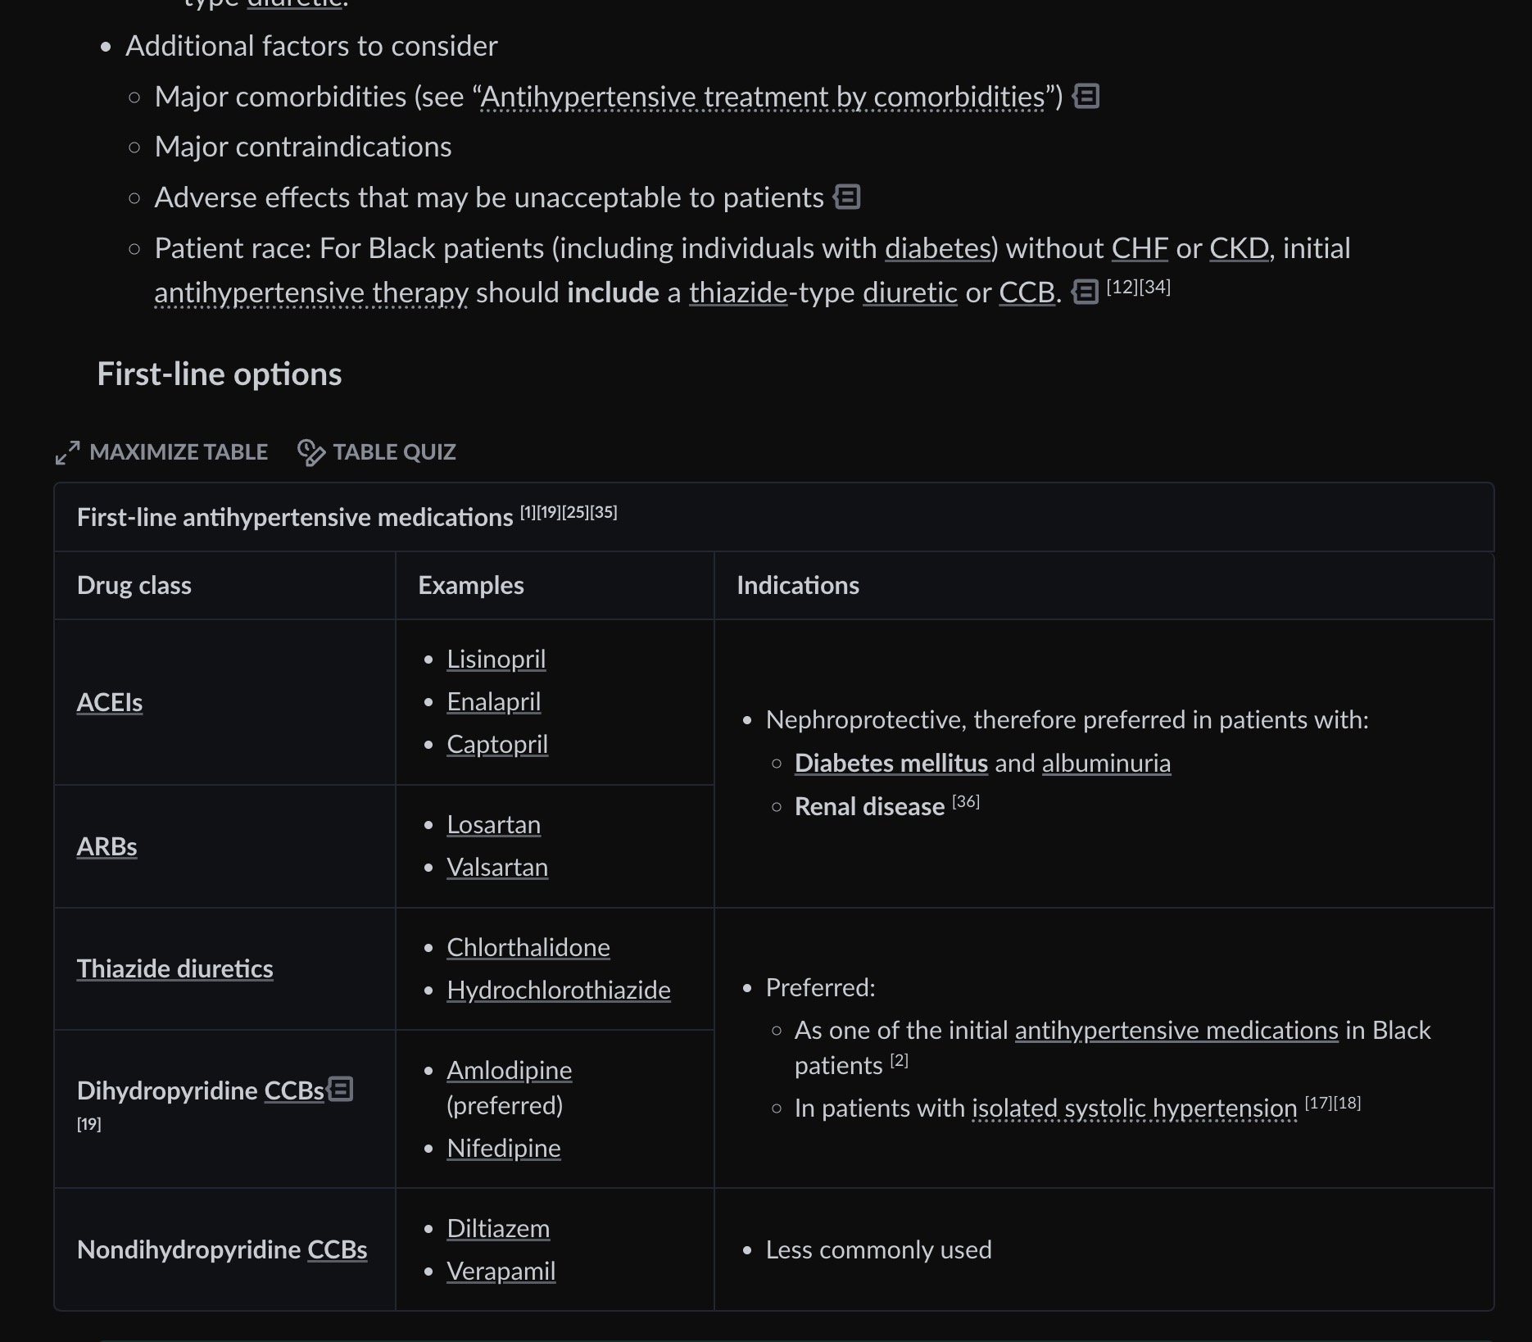Start the TABLE QUIZ

394,452
